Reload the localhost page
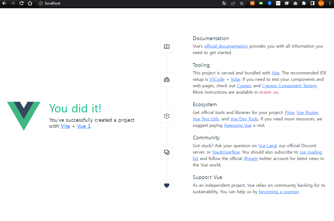Image resolution: width=334 pixels, height=221 pixels. point(21,3)
